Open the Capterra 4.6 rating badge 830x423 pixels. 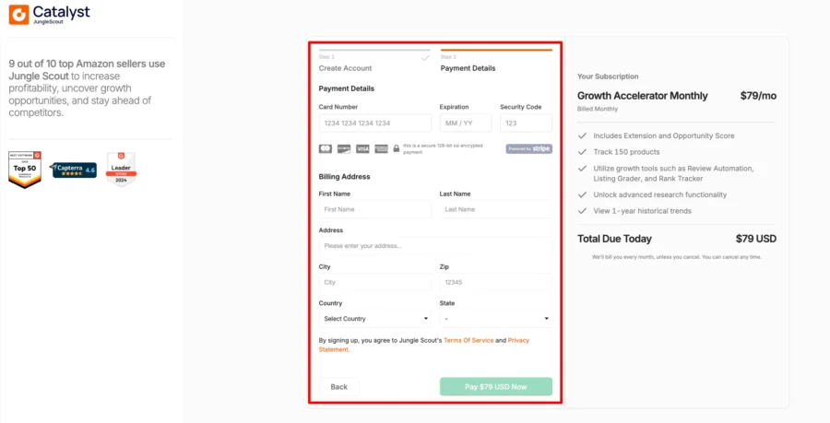click(74, 170)
